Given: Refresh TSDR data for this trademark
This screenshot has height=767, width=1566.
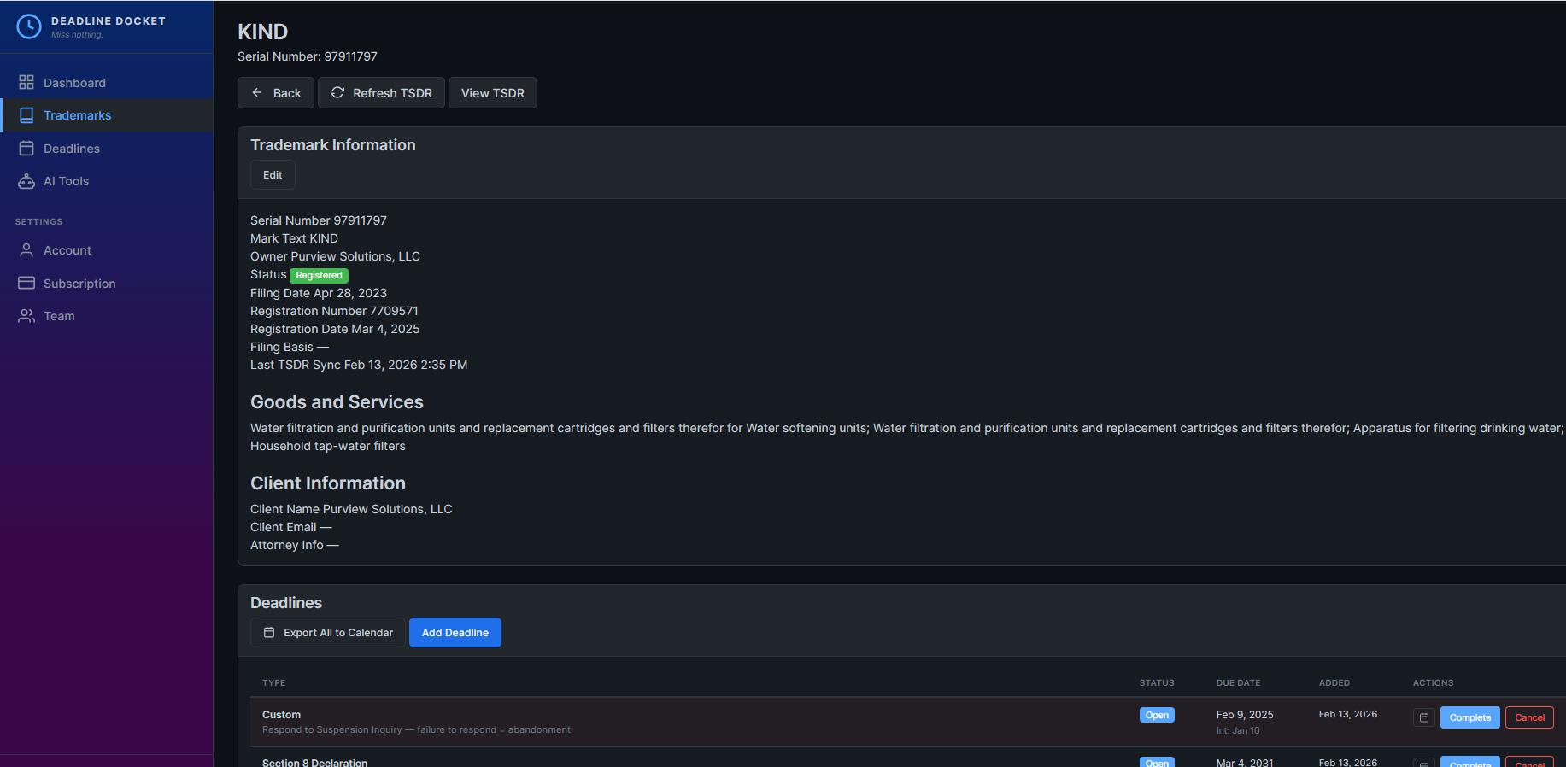Looking at the screenshot, I should click(381, 93).
